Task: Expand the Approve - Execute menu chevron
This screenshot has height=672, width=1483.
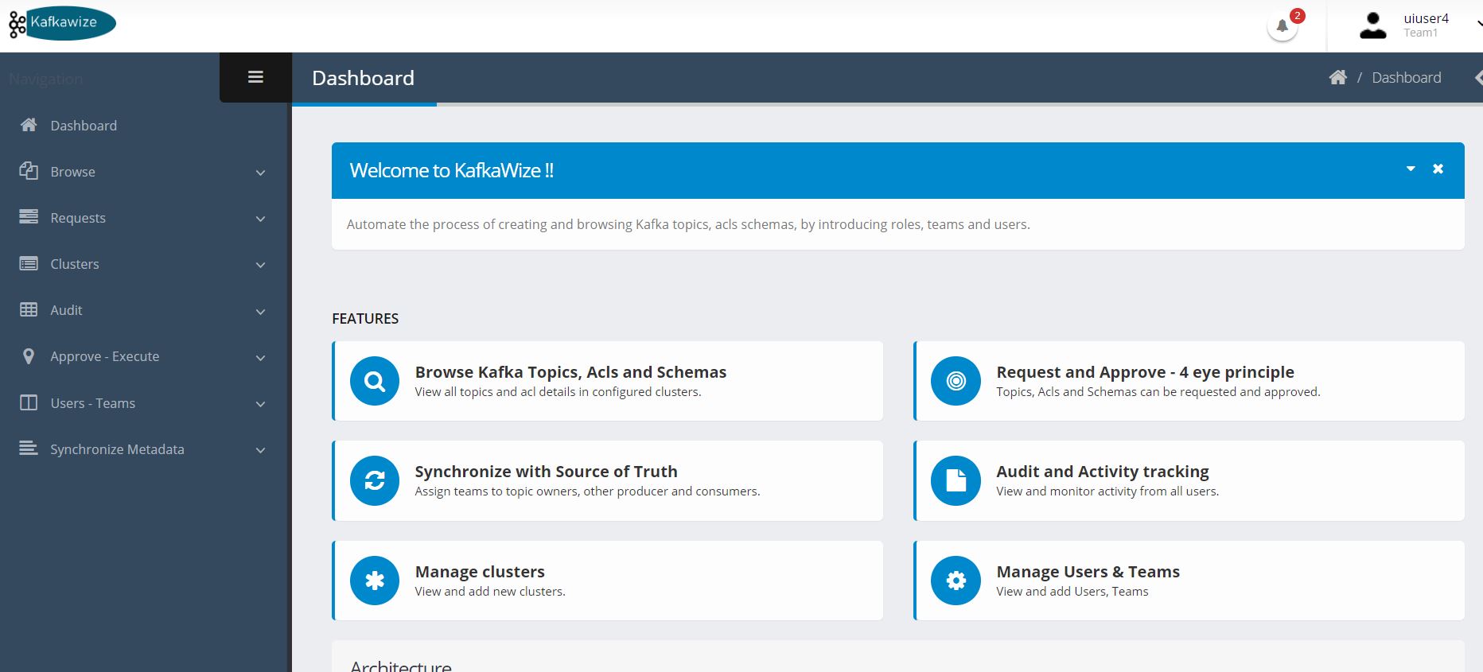Action: [x=260, y=358]
